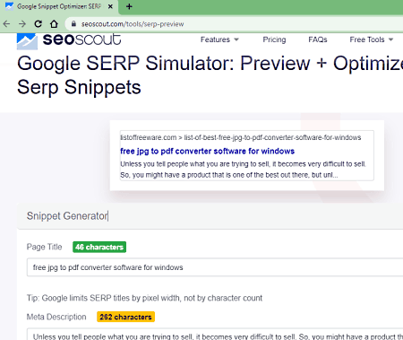This screenshot has height=340, width=403.
Task: Click the padlock site info icon
Action: pyautogui.click(x=73, y=24)
